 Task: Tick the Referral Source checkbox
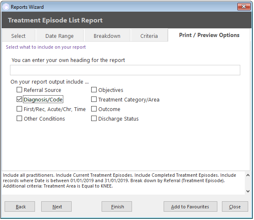coord(19,90)
